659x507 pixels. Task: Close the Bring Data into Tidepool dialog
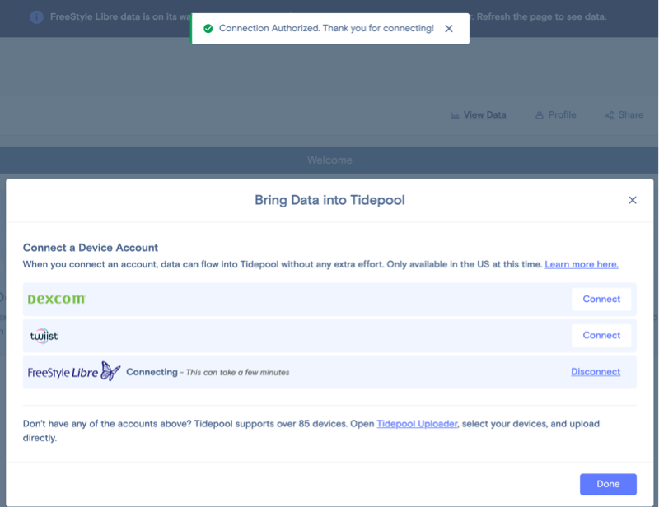click(633, 200)
